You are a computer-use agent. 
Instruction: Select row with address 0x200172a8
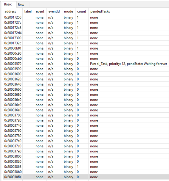pos(86,28)
